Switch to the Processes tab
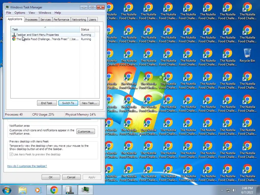This screenshot has height=195, width=260. [x=31, y=20]
